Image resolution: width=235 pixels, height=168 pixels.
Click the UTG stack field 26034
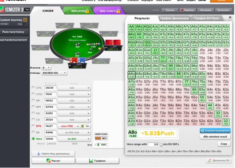point(51,88)
